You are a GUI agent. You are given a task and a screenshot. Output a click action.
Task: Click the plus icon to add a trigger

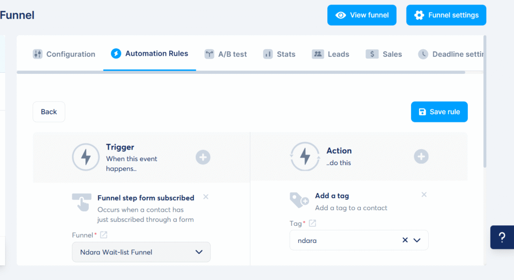[203, 158]
